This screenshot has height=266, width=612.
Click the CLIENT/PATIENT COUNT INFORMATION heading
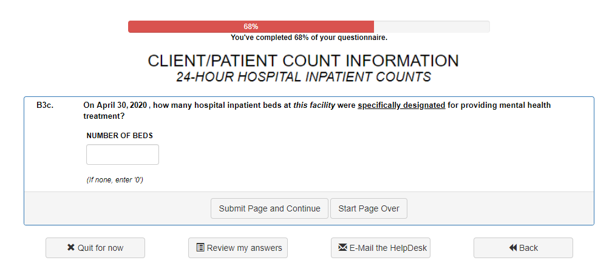coord(303,61)
